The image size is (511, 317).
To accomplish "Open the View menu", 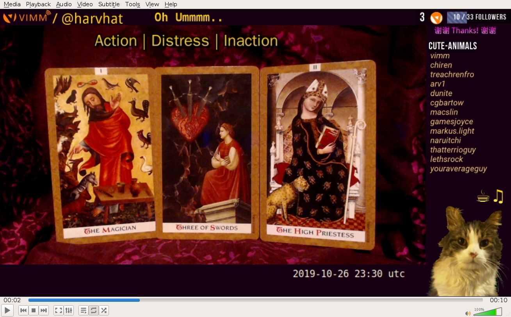I will pos(152,4).
